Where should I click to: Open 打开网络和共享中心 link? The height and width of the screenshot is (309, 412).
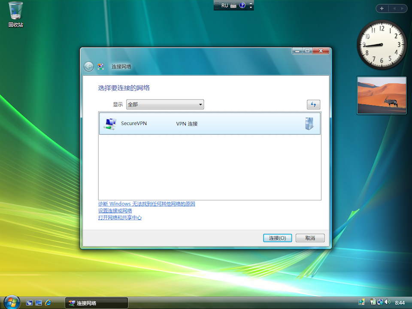click(120, 218)
